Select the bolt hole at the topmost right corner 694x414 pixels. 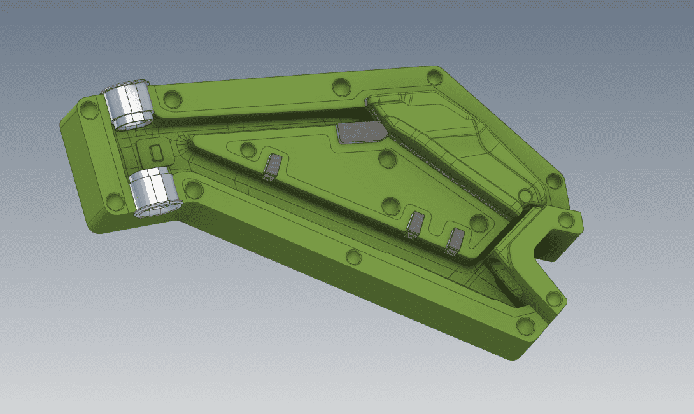click(435, 78)
